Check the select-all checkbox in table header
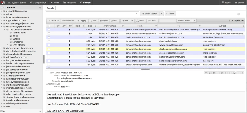 (x=49, y=26)
